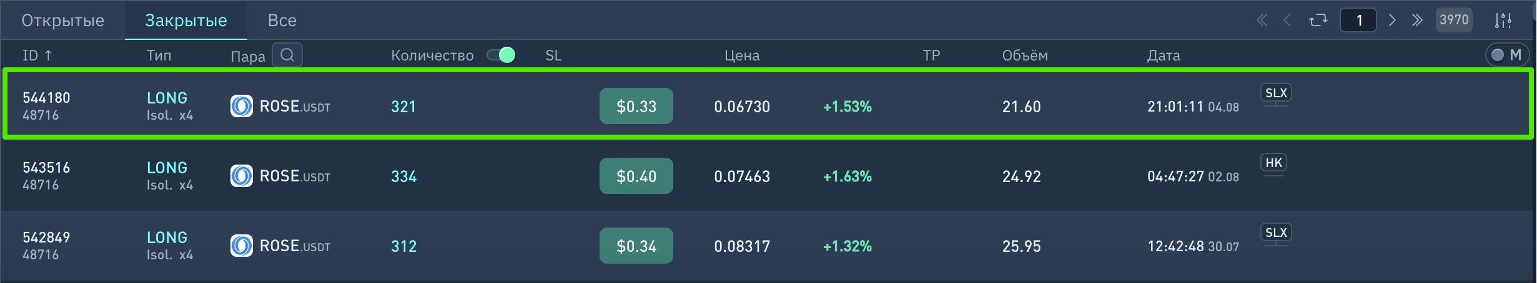Click the refresh/loop arrows icon
This screenshot has height=283, width=1537.
[x=1318, y=21]
